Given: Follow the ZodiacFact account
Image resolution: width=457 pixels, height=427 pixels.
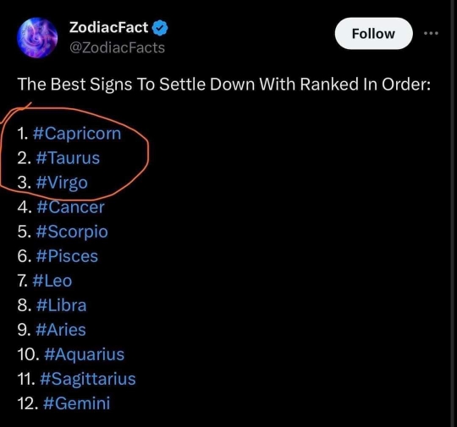Looking at the screenshot, I should point(374,34).
